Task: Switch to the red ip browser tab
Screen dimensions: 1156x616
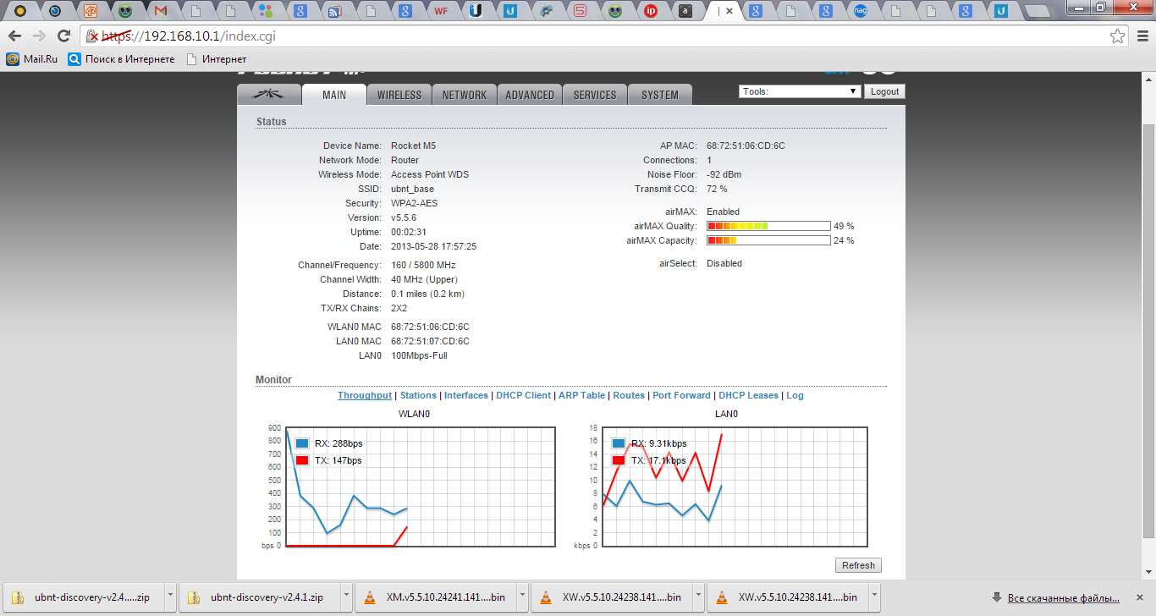Action: [x=651, y=11]
